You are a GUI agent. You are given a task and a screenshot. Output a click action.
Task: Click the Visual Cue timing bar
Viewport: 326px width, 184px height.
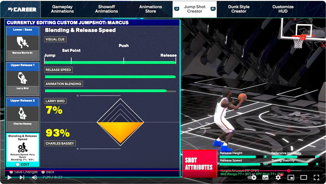(110, 62)
